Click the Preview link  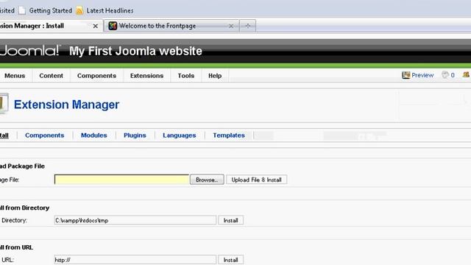[x=422, y=75]
